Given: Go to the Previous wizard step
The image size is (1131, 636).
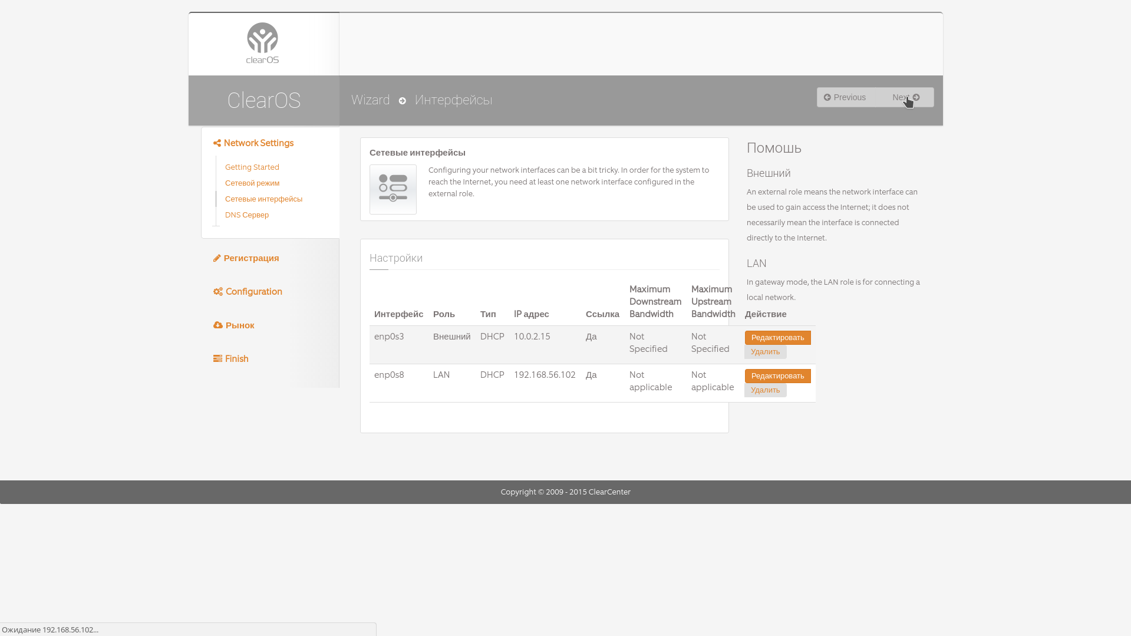Looking at the screenshot, I should (845, 97).
